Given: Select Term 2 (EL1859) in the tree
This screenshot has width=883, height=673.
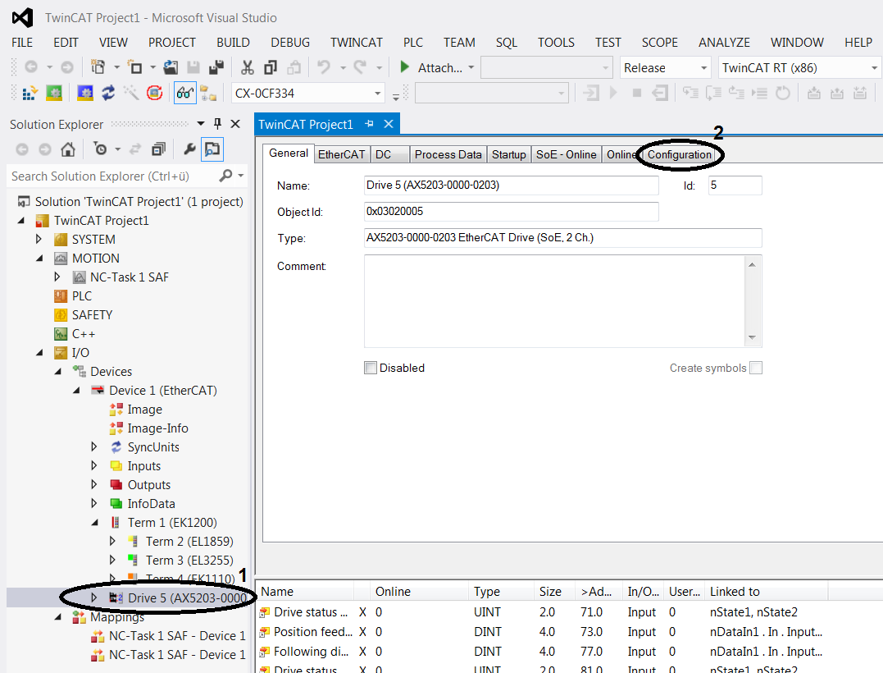Looking at the screenshot, I should coord(189,542).
